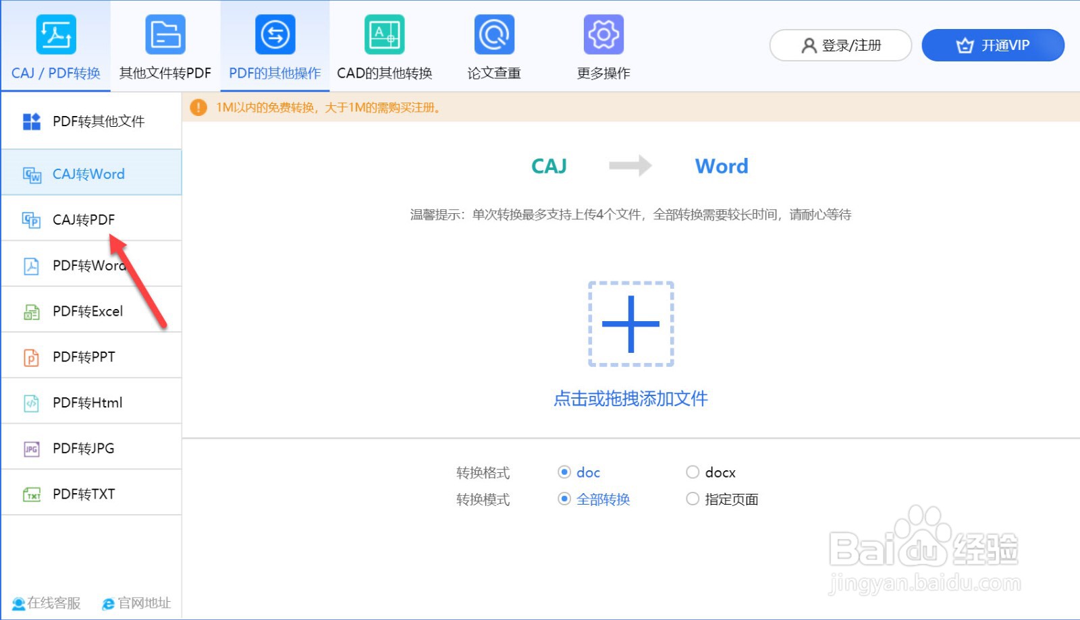The height and width of the screenshot is (620, 1080).
Task: Select PDF转TXT in sidebar
Action: click(92, 492)
